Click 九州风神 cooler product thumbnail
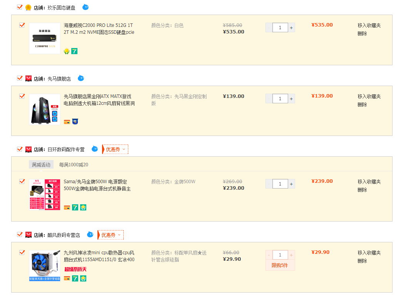396x298 pixels. click(x=45, y=265)
